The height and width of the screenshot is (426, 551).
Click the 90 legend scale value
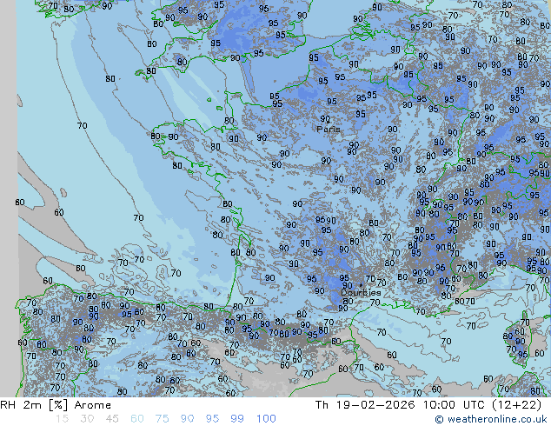187,419
